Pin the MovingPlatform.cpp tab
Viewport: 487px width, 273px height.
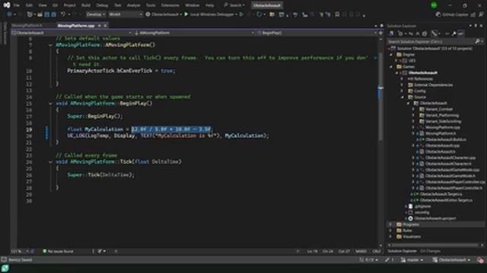pyautogui.click(x=100, y=25)
